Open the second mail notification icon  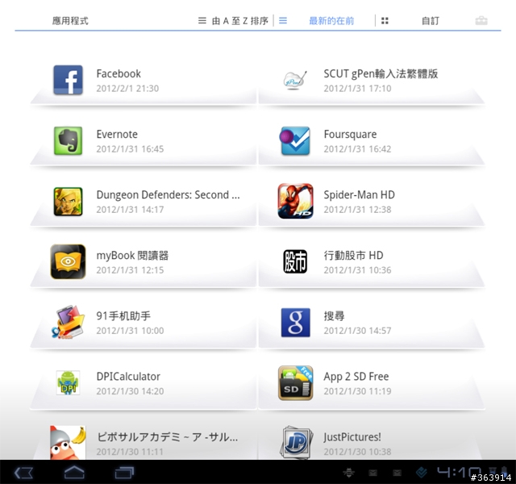pos(397,474)
